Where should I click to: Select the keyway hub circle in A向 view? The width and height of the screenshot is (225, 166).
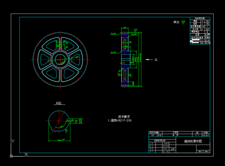coord(59,121)
